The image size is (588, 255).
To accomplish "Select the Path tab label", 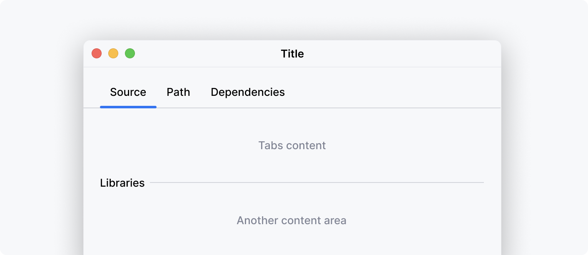I will 178,92.
